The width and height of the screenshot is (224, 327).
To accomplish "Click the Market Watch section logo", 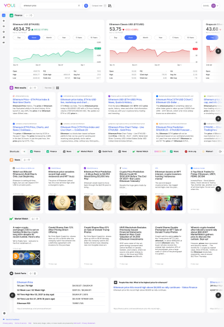I will (x=11, y=219).
